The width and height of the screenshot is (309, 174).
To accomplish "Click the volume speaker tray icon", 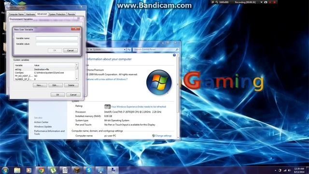I will coord(289,170).
